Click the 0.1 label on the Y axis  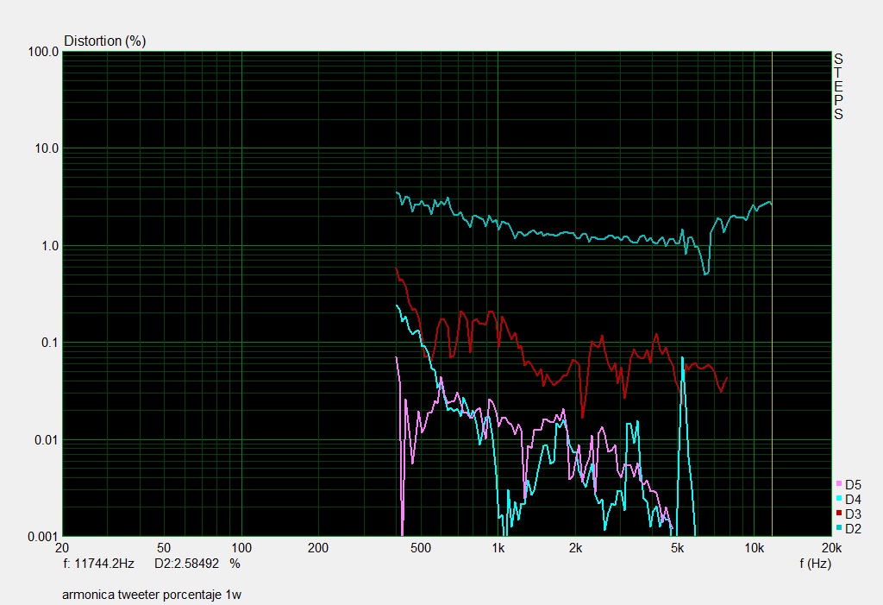[x=50, y=343]
